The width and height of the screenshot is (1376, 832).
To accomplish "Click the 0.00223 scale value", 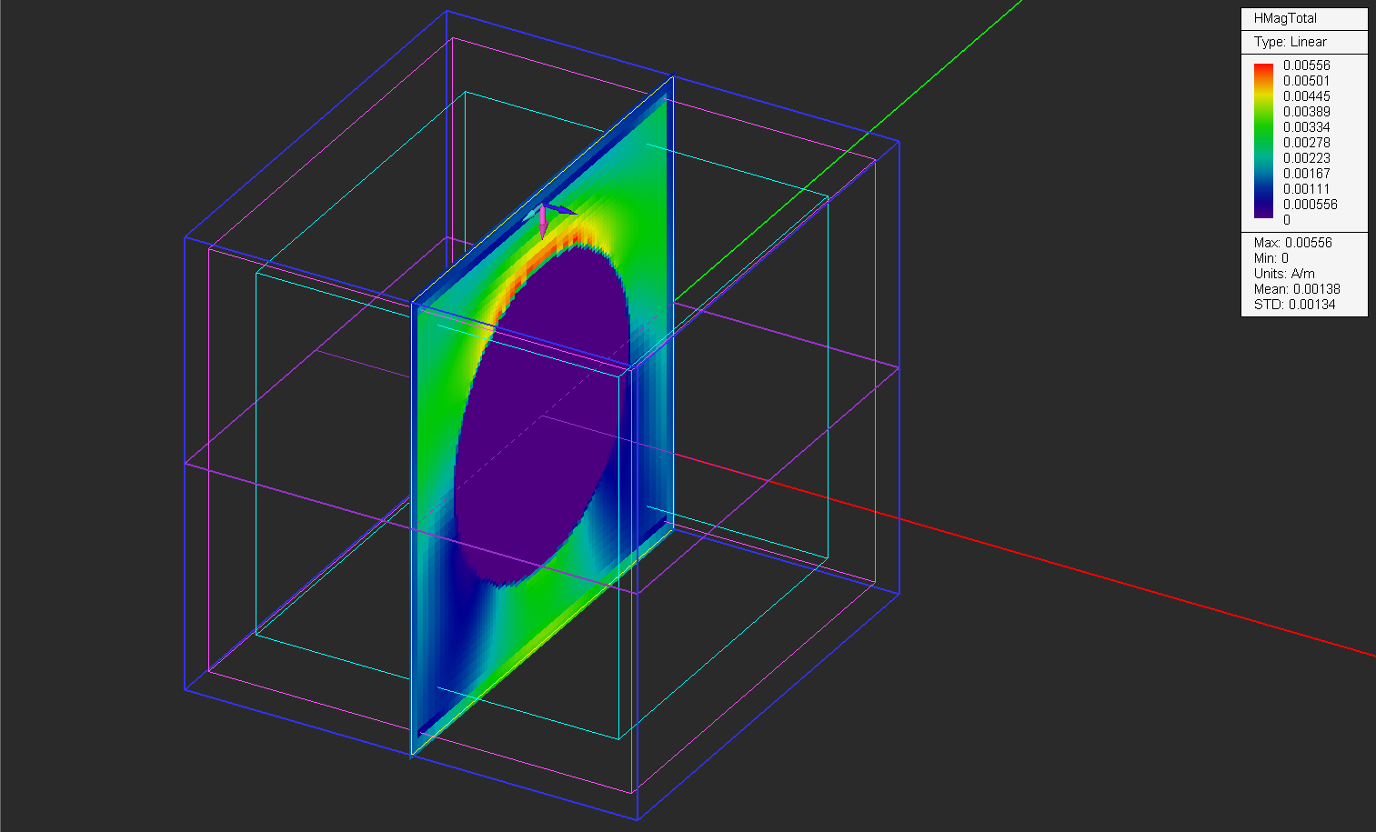I will (x=1306, y=158).
